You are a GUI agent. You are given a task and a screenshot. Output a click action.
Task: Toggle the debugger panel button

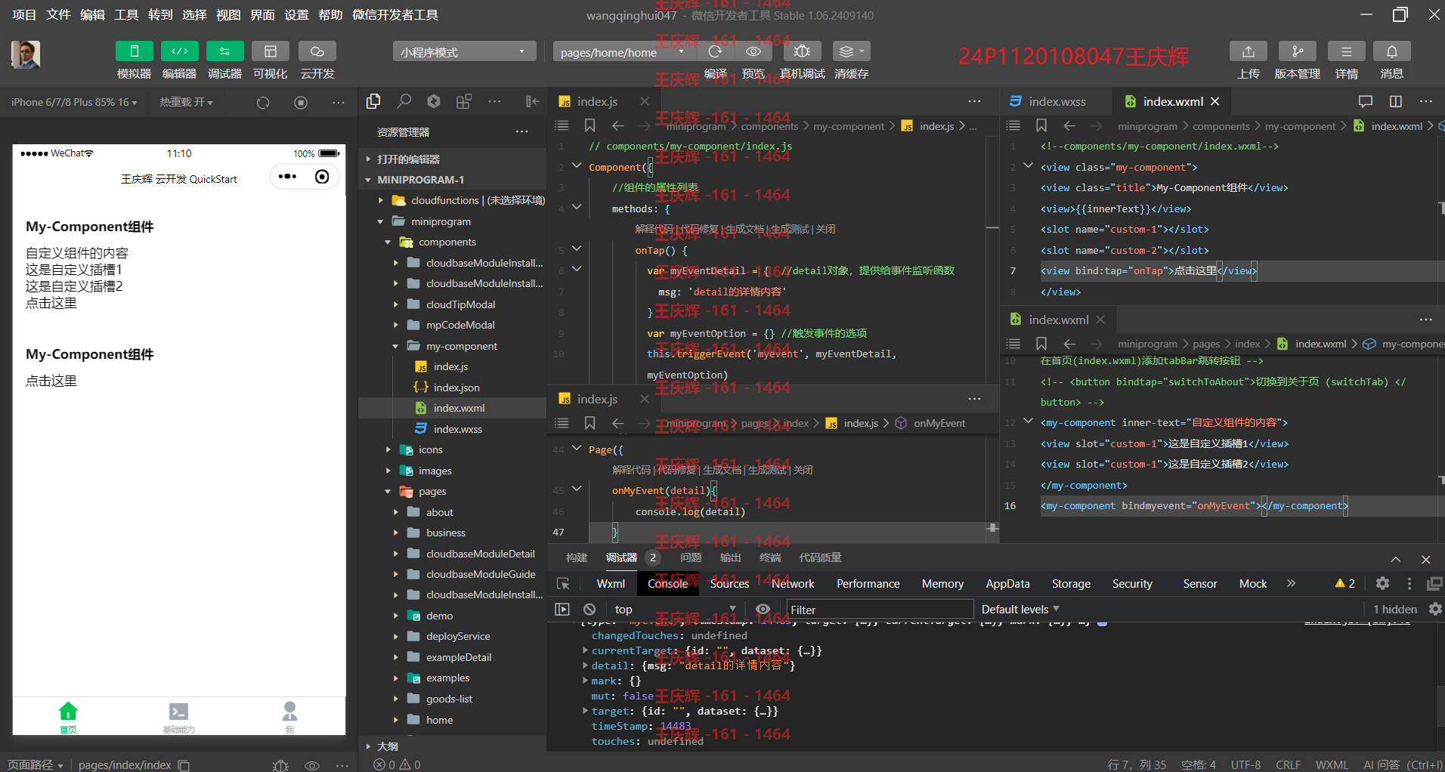[224, 51]
